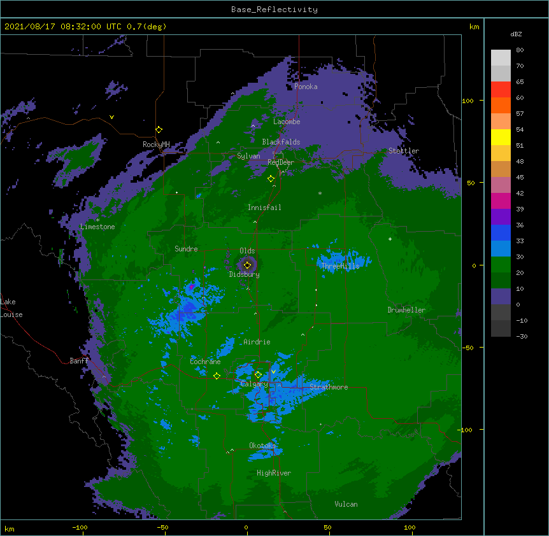Click the Sundre town label
The width and height of the screenshot is (549, 536).
point(186,249)
